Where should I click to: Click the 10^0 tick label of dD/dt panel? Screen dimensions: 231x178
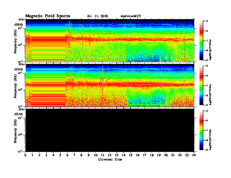click(x=20, y=90)
